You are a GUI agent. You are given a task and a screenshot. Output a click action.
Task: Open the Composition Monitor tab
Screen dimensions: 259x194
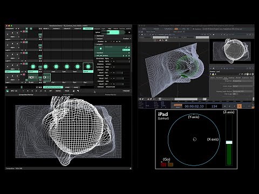click(26, 95)
